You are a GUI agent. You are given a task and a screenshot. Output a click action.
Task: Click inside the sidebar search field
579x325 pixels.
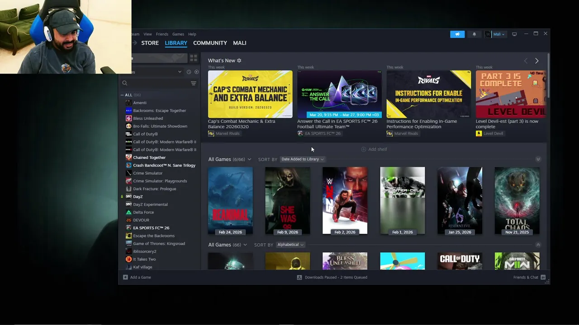(x=159, y=83)
